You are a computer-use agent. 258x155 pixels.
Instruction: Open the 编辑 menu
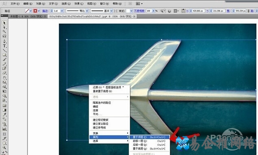point(28,3)
